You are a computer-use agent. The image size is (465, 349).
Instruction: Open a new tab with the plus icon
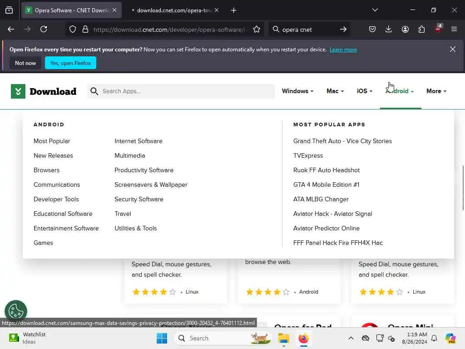coord(233,10)
